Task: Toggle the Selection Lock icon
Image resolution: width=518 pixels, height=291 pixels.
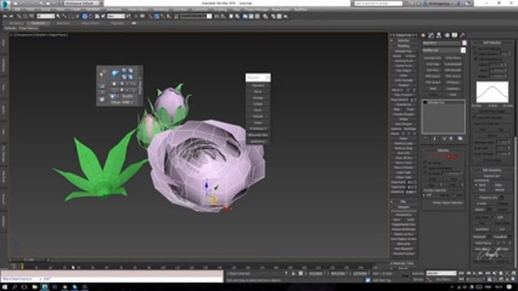Action: point(293,273)
